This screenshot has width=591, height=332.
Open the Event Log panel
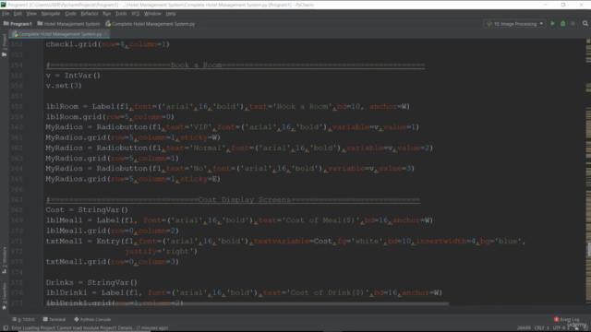[x=567, y=319]
